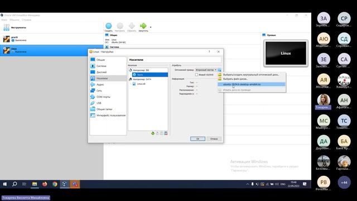Open the Машина menu
Viewport: 357px width, 201px height.
15,20
